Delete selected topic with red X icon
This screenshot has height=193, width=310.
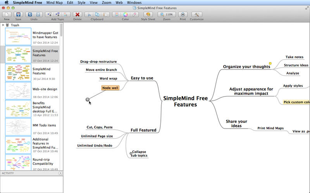(77, 14)
